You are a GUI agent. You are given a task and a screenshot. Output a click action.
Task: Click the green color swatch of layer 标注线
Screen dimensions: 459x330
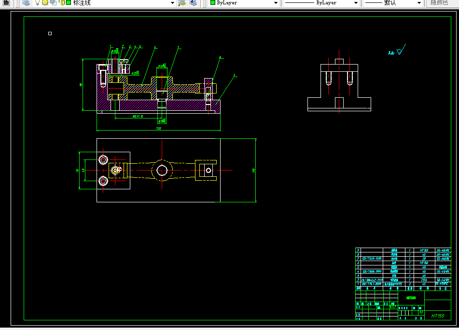(69, 2)
